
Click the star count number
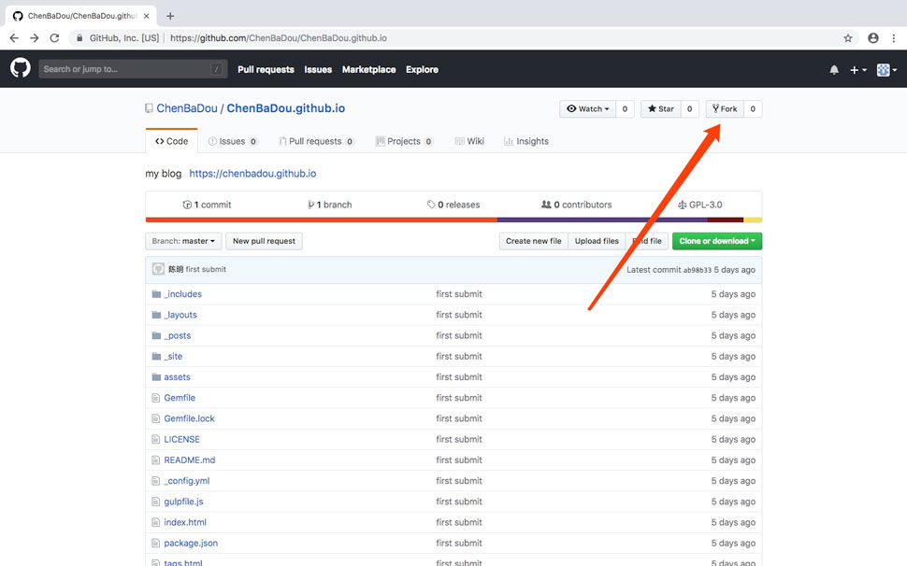[689, 108]
